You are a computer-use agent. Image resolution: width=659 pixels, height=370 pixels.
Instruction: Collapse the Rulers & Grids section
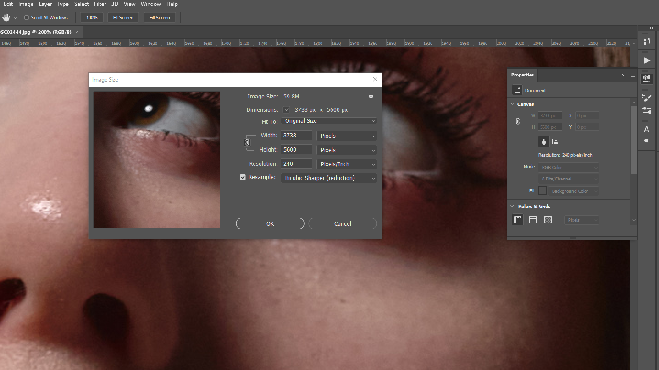pos(513,206)
